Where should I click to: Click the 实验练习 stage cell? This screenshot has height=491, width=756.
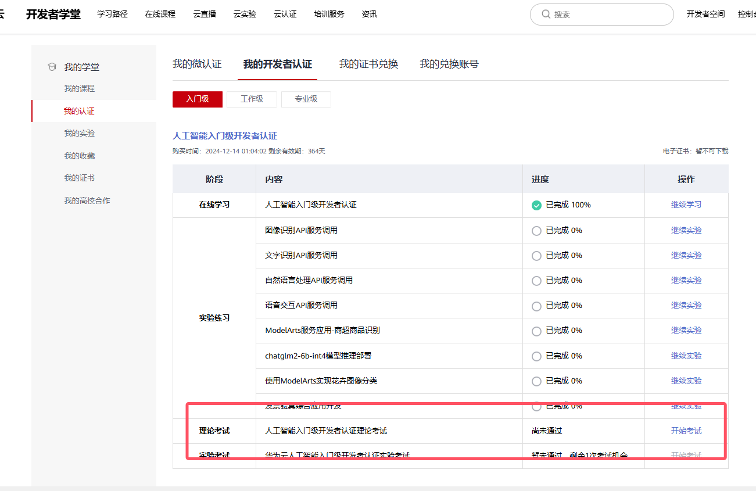pos(214,318)
